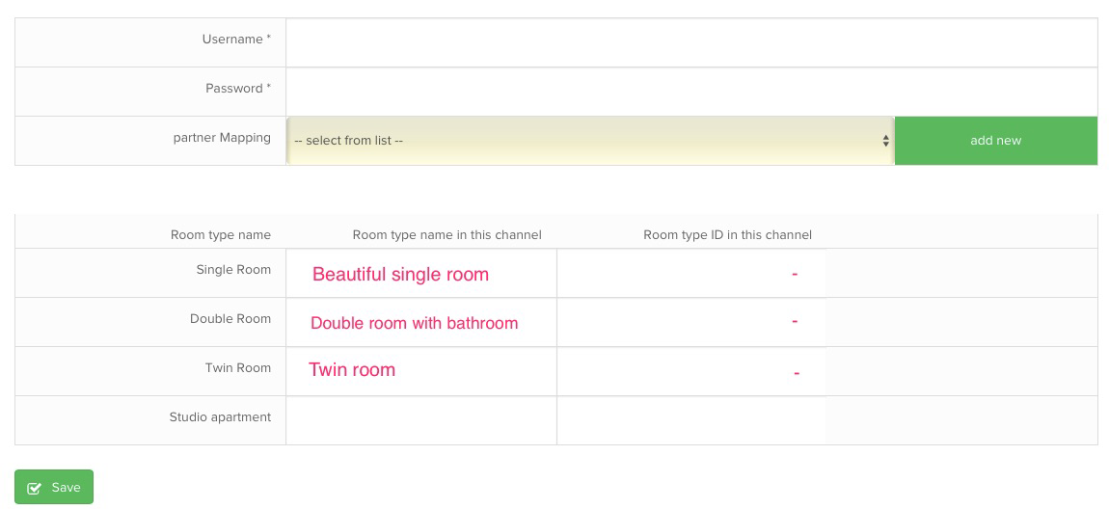Click the partner Mapping dropdown arrows
The height and width of the screenshot is (509, 1109).
[885, 141]
